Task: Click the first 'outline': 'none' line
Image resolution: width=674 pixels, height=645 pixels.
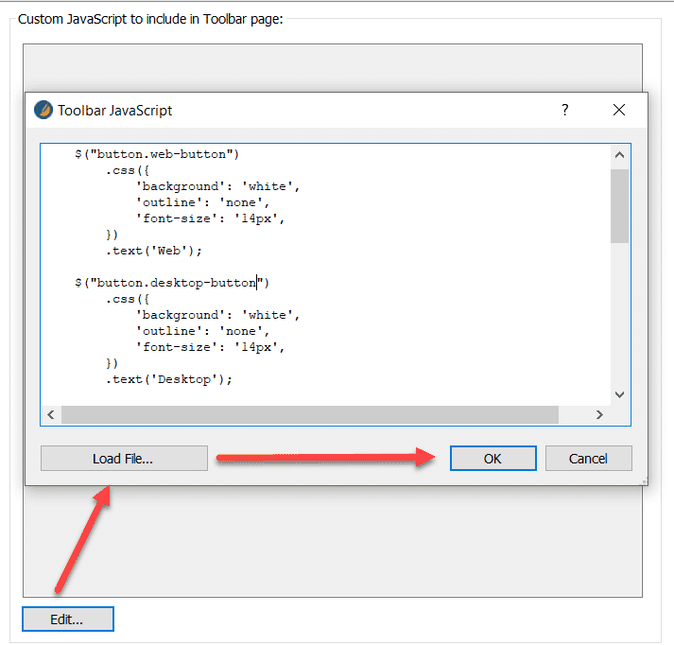Action: tap(202, 202)
